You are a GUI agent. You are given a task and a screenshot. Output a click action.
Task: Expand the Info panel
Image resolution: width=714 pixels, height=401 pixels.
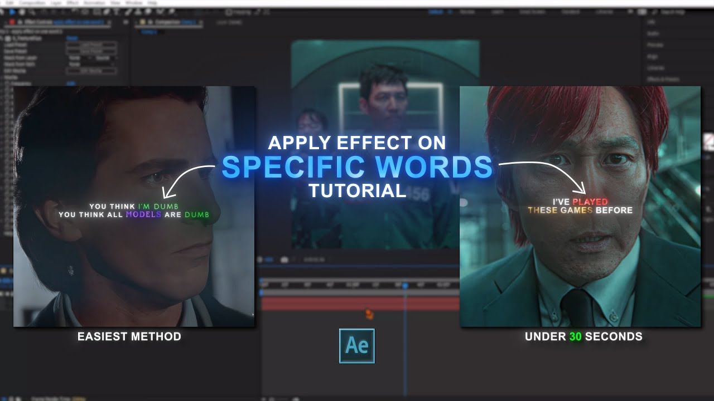(x=652, y=22)
